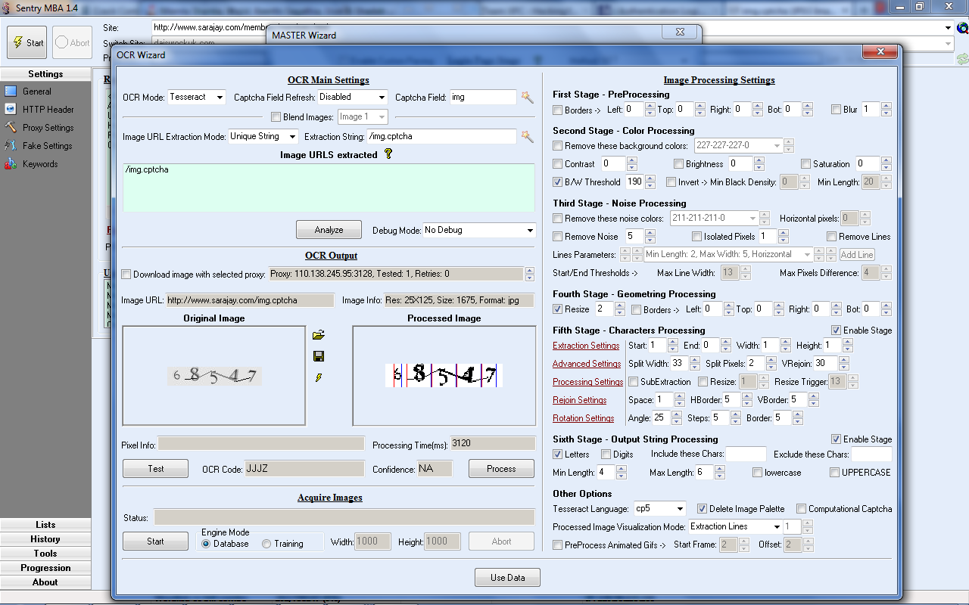This screenshot has height=605, width=969.
Task: Enable the Remove Lines checkbox
Action: click(832, 237)
